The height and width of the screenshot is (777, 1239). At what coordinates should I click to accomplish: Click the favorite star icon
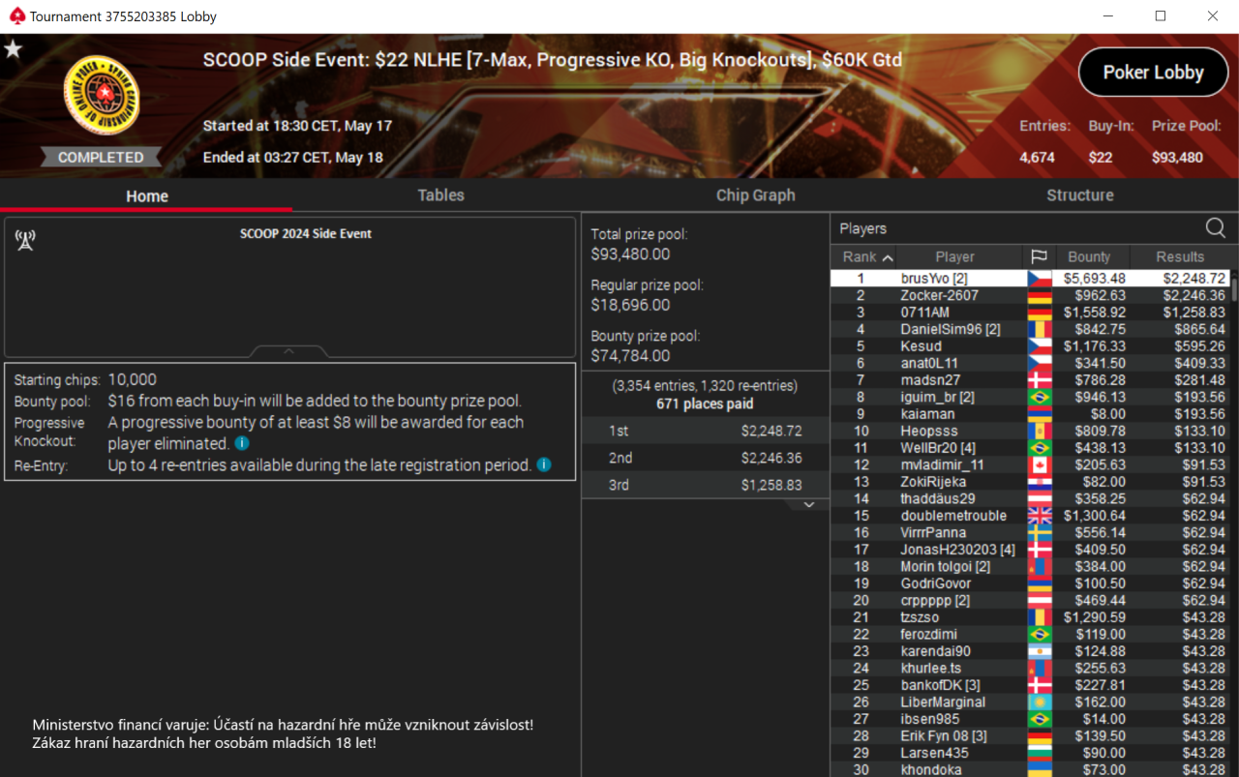pos(13,49)
